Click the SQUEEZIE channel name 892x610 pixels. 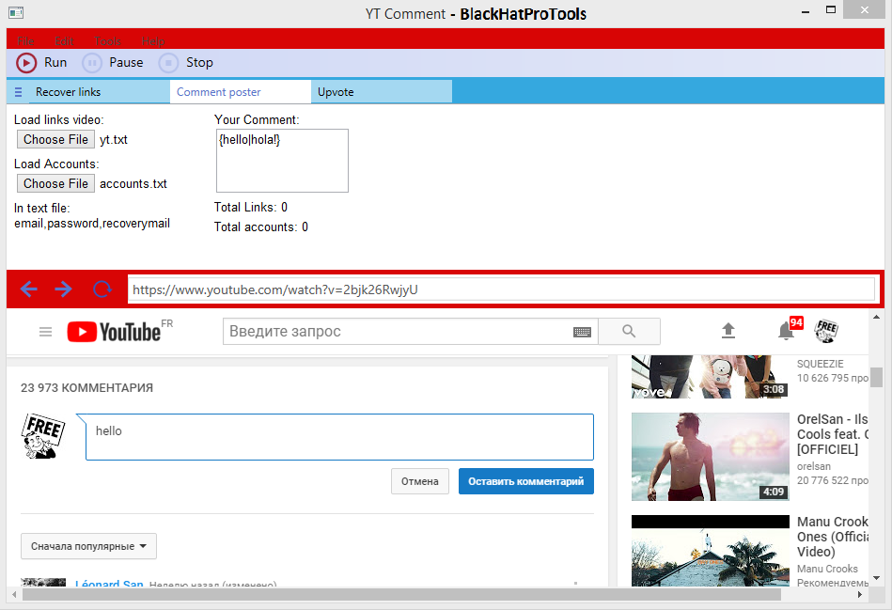pos(821,364)
